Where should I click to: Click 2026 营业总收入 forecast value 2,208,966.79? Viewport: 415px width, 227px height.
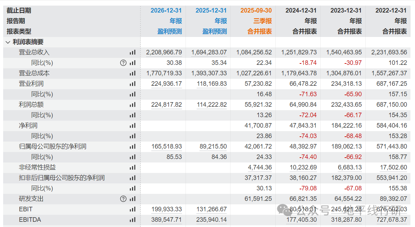tap(164, 52)
